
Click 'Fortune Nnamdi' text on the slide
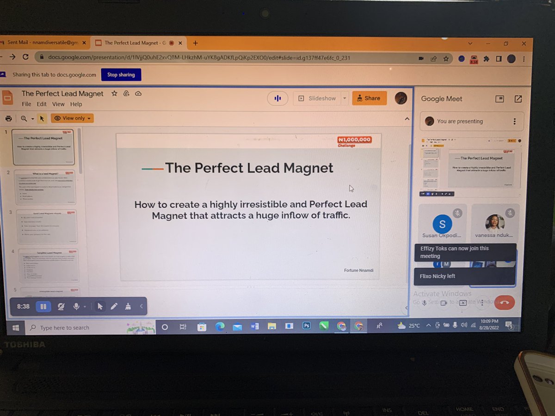pos(359,270)
